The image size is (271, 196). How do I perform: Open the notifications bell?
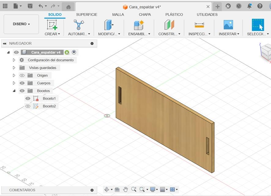[249, 6]
